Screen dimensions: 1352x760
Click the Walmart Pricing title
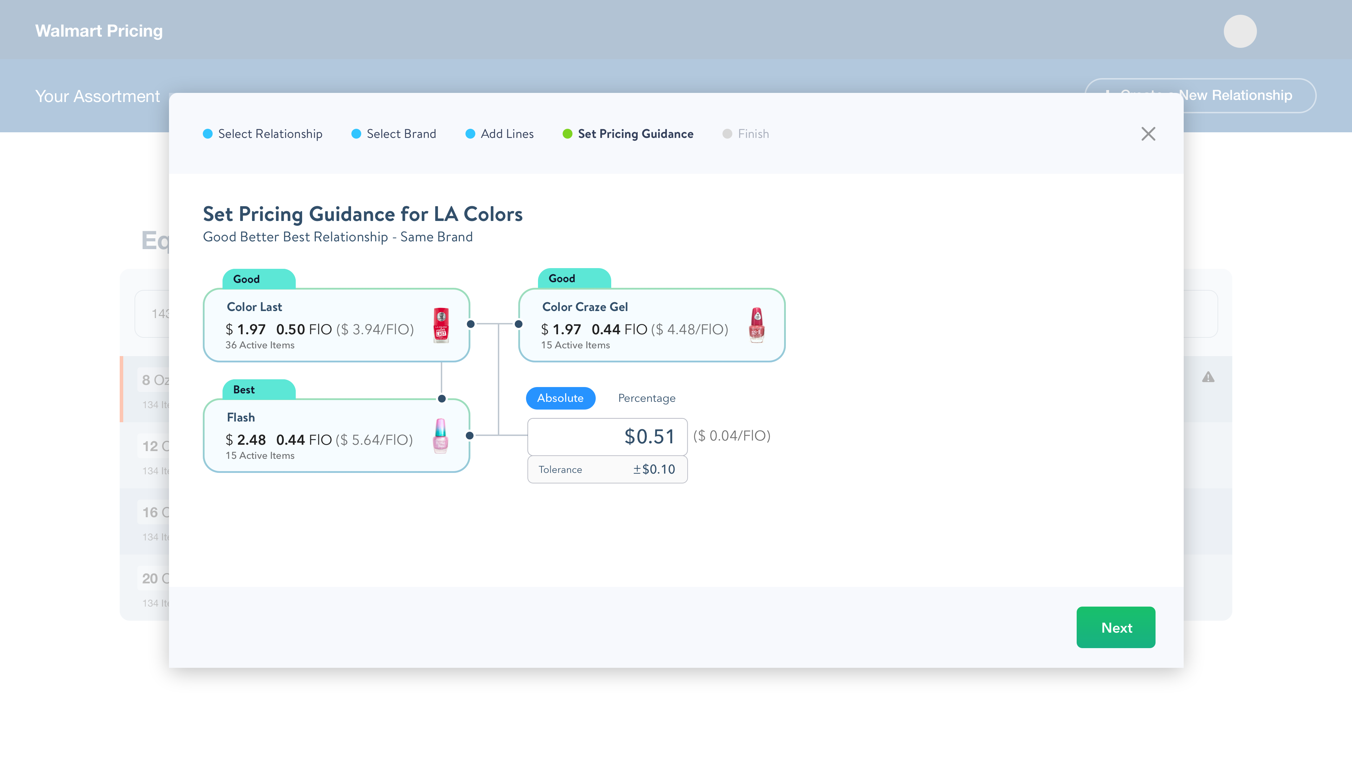(99, 31)
